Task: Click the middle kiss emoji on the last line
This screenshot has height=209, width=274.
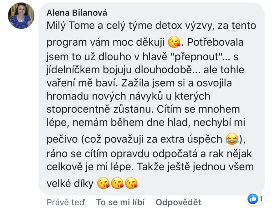Action: pyautogui.click(x=118, y=183)
